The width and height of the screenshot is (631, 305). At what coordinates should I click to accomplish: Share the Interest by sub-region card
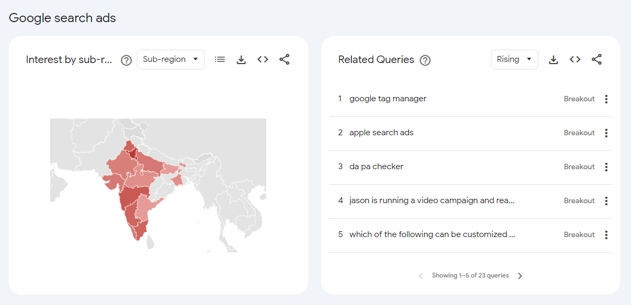click(x=285, y=59)
